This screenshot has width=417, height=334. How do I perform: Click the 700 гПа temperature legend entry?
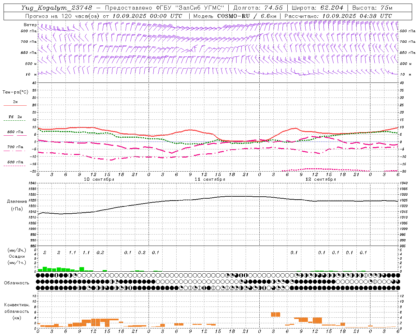pos(15,147)
